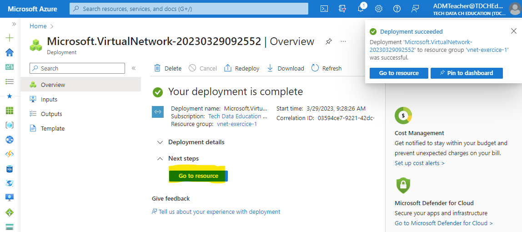
Task: Collapse the Next steps section
Action: point(182,159)
